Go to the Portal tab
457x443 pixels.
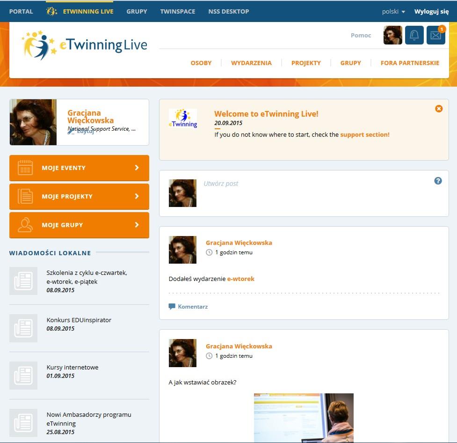click(21, 11)
